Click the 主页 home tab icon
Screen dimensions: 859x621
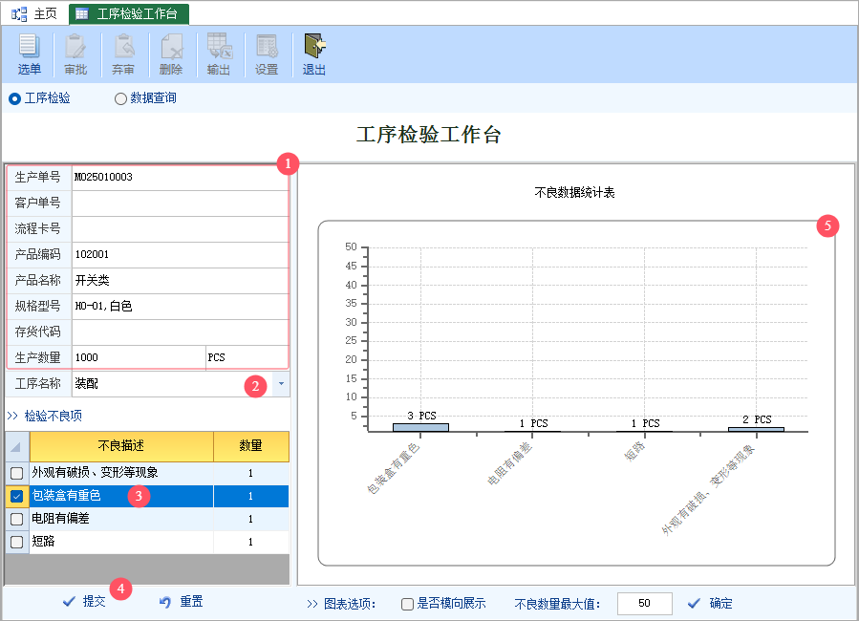point(19,13)
